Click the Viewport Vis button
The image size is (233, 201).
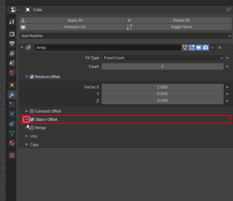coord(72,27)
